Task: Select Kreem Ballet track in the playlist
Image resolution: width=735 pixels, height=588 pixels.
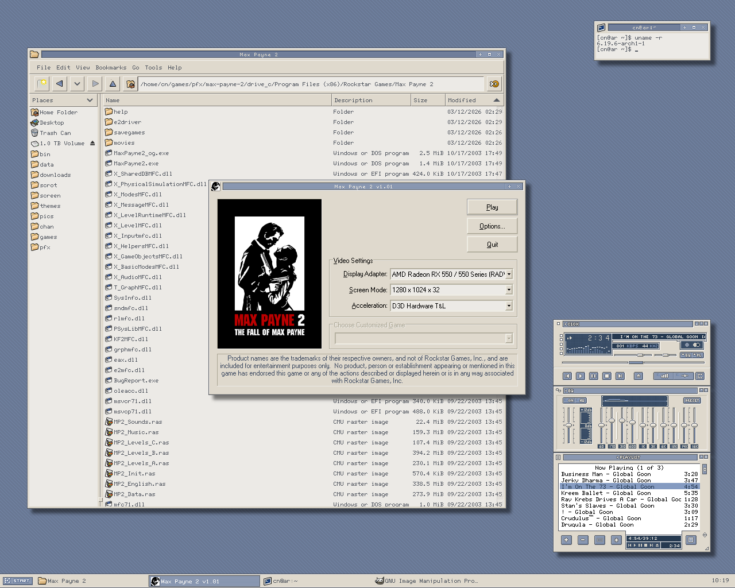Action: [x=629, y=493]
